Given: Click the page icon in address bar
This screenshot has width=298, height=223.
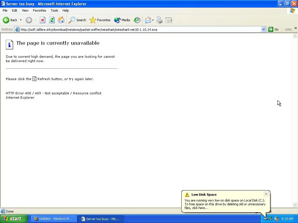Looking at the screenshot, I should pos(17,29).
